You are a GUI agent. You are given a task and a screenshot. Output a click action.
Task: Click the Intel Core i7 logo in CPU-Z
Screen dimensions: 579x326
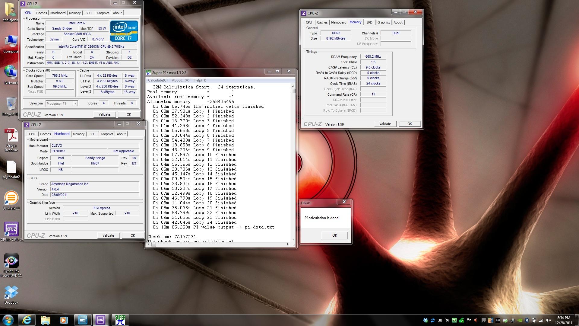click(x=124, y=31)
